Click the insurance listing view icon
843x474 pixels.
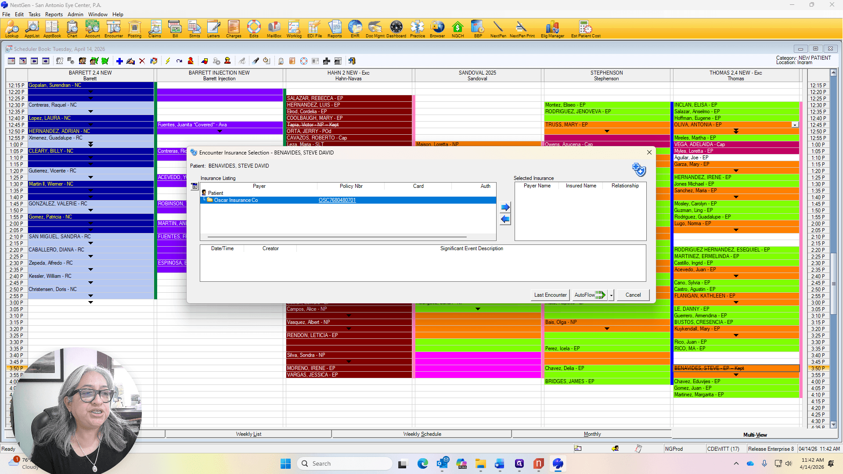tap(195, 186)
